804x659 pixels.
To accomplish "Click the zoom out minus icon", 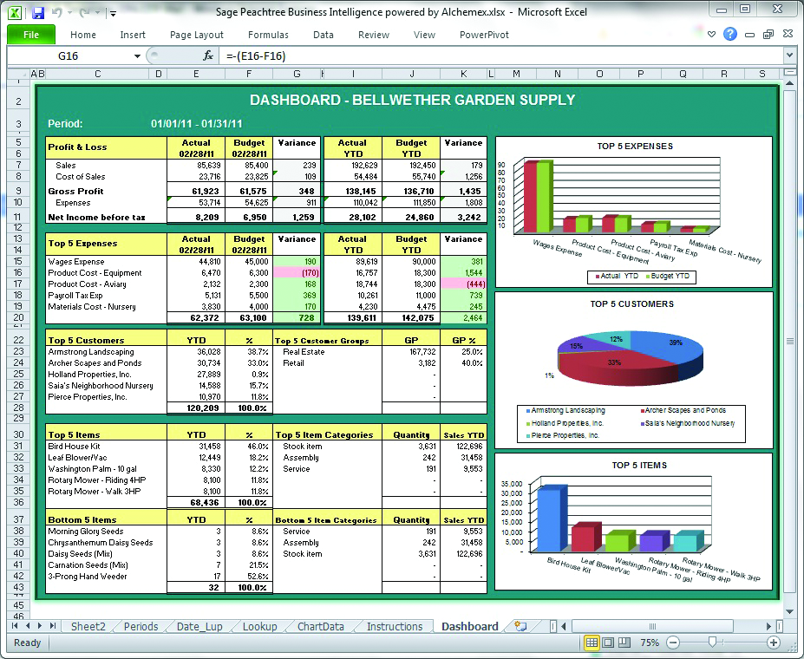I will (671, 643).
